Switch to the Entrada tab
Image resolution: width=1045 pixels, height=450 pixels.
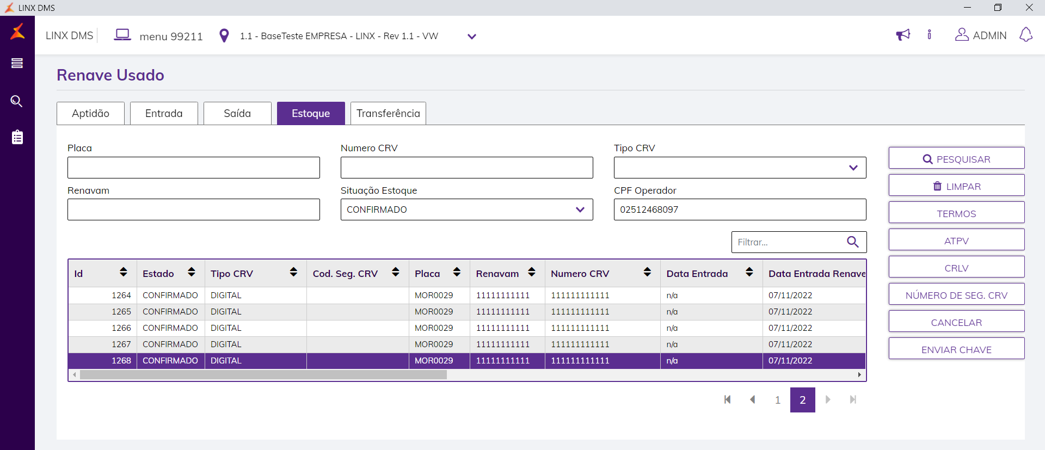click(x=164, y=113)
